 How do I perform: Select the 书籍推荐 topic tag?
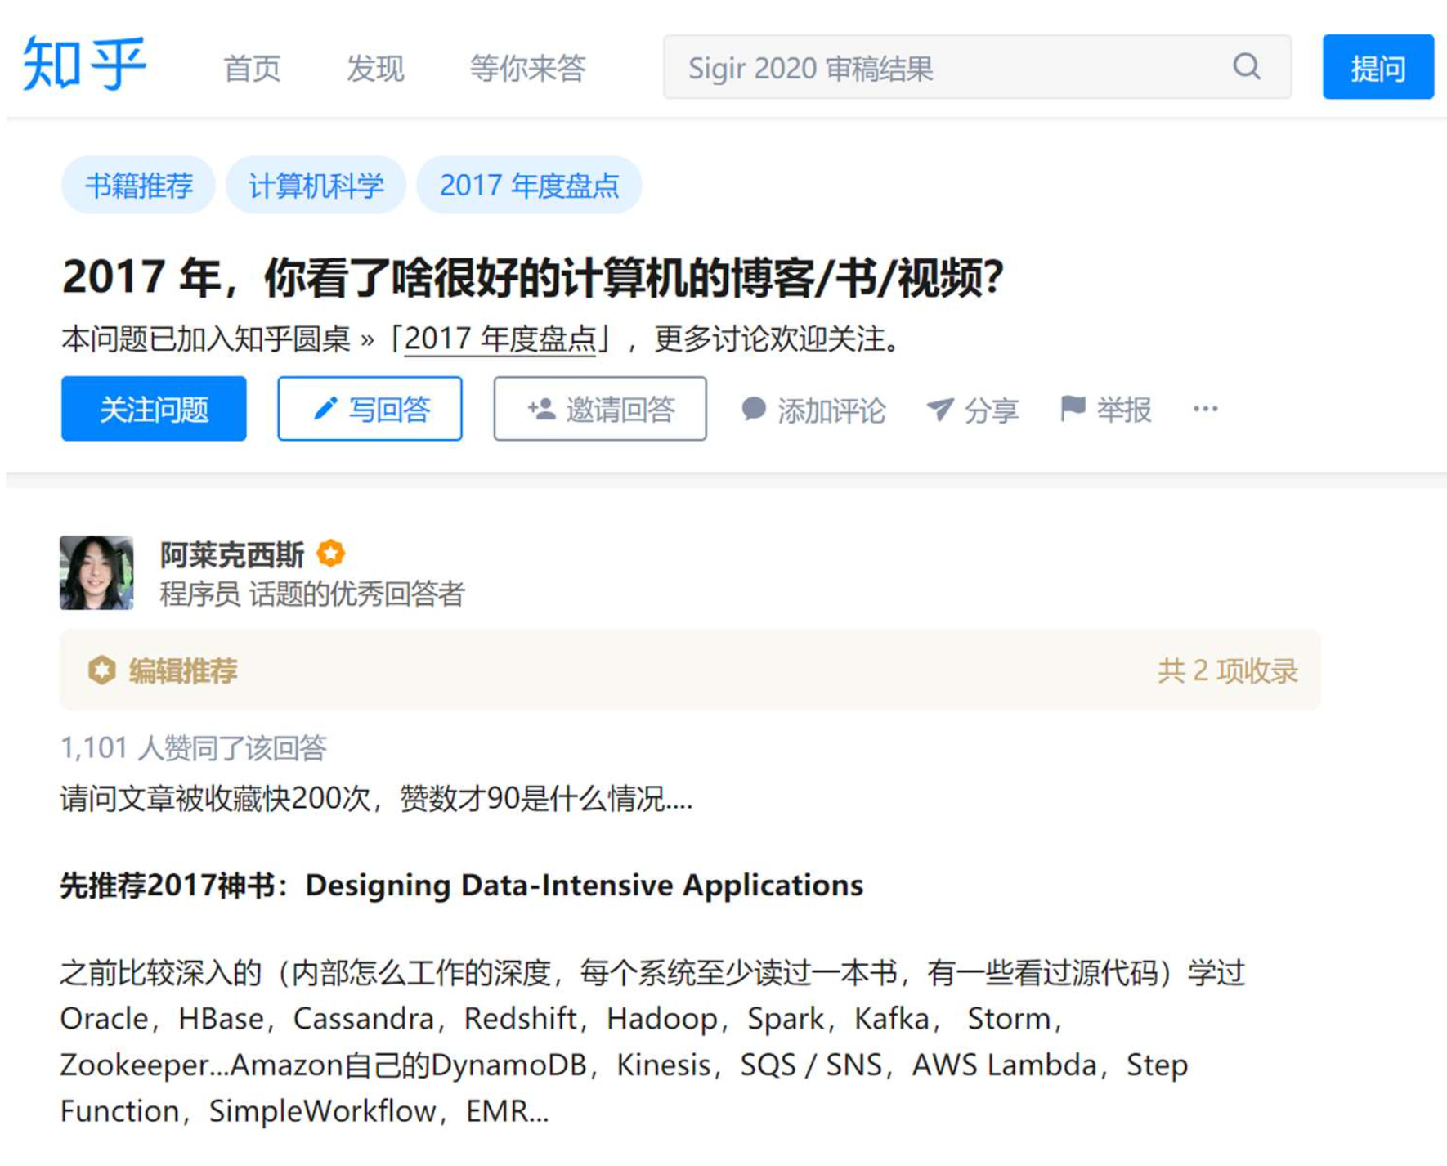(139, 186)
